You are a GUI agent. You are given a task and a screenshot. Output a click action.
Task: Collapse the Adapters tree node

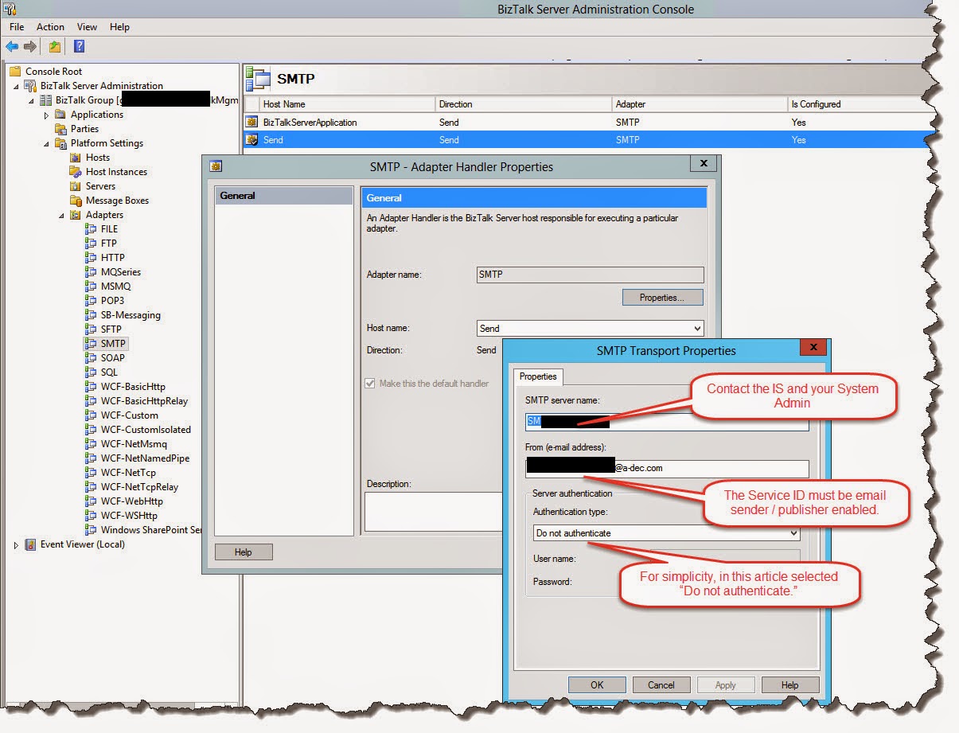click(61, 215)
